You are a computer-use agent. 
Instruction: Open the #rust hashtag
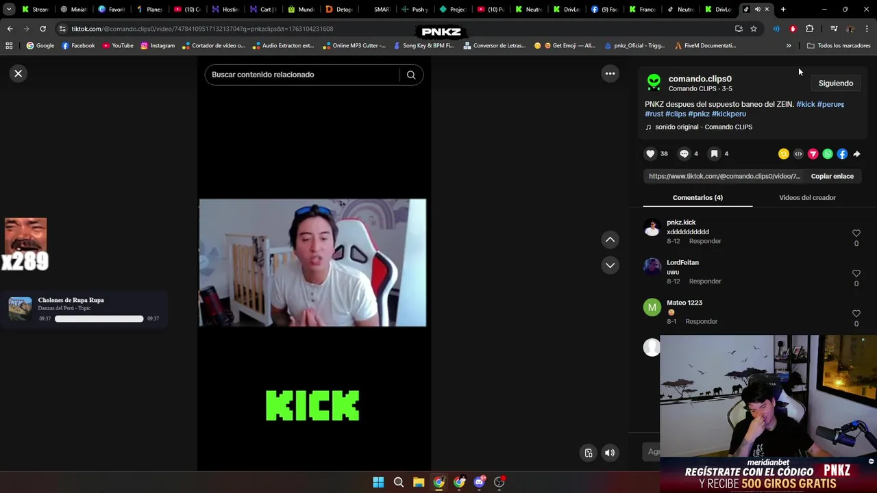[x=654, y=114]
